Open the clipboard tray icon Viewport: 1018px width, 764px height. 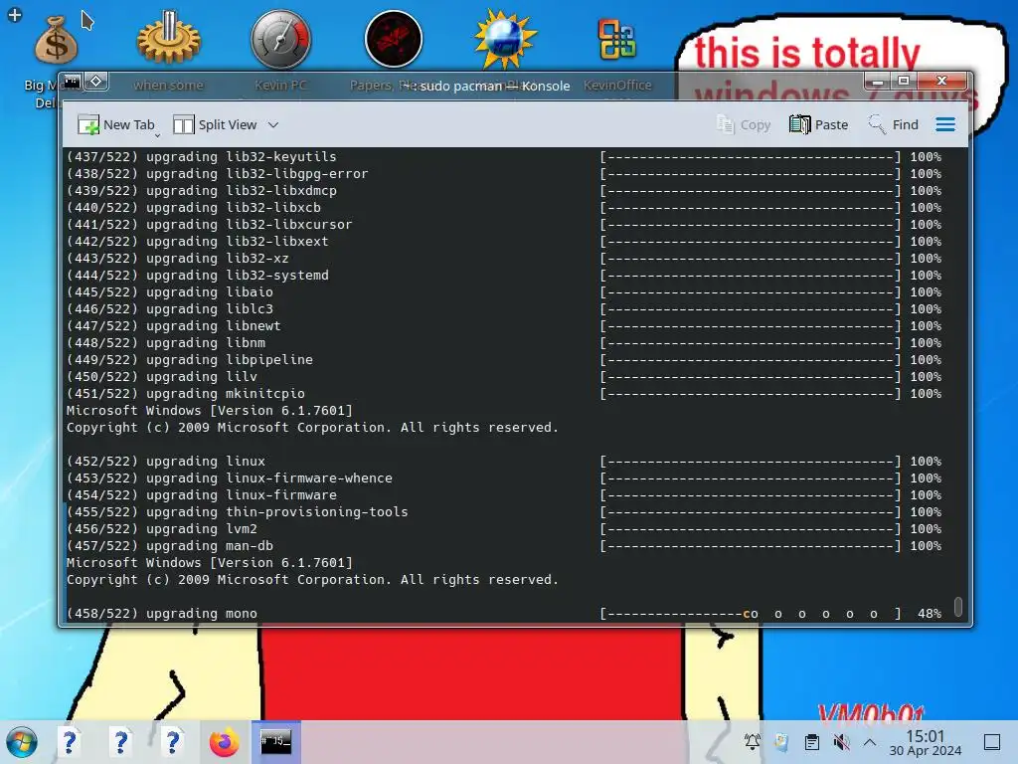[x=811, y=742]
